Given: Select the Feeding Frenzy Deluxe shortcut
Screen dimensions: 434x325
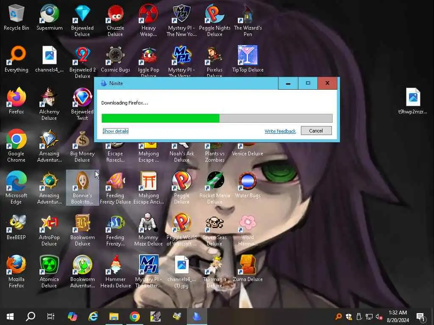Looking at the screenshot, I should point(115,188).
